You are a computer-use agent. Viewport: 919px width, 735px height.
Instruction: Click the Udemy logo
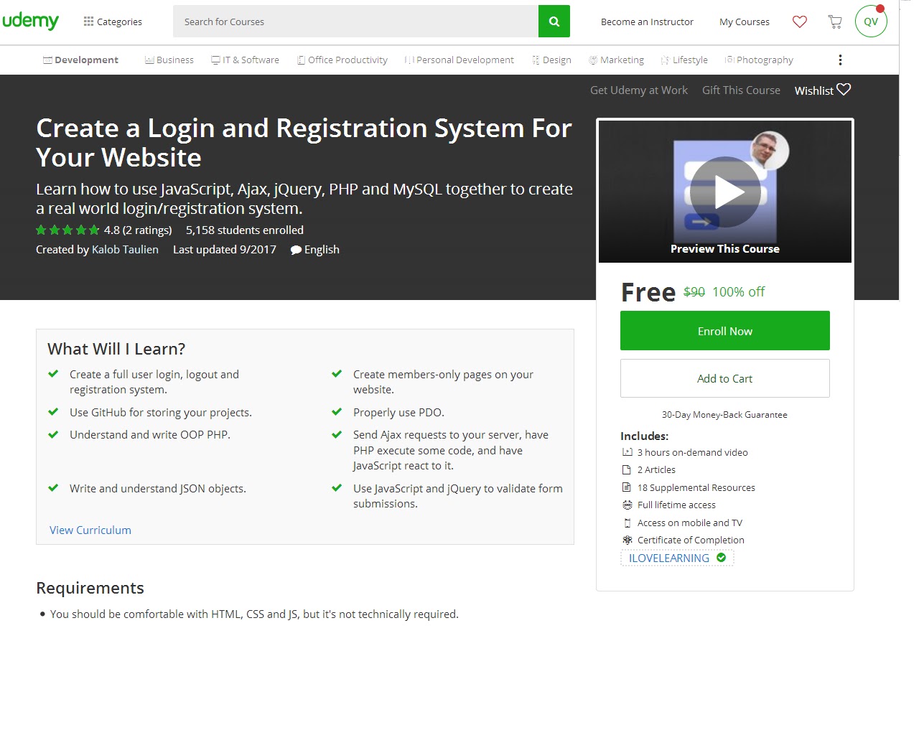tap(30, 21)
